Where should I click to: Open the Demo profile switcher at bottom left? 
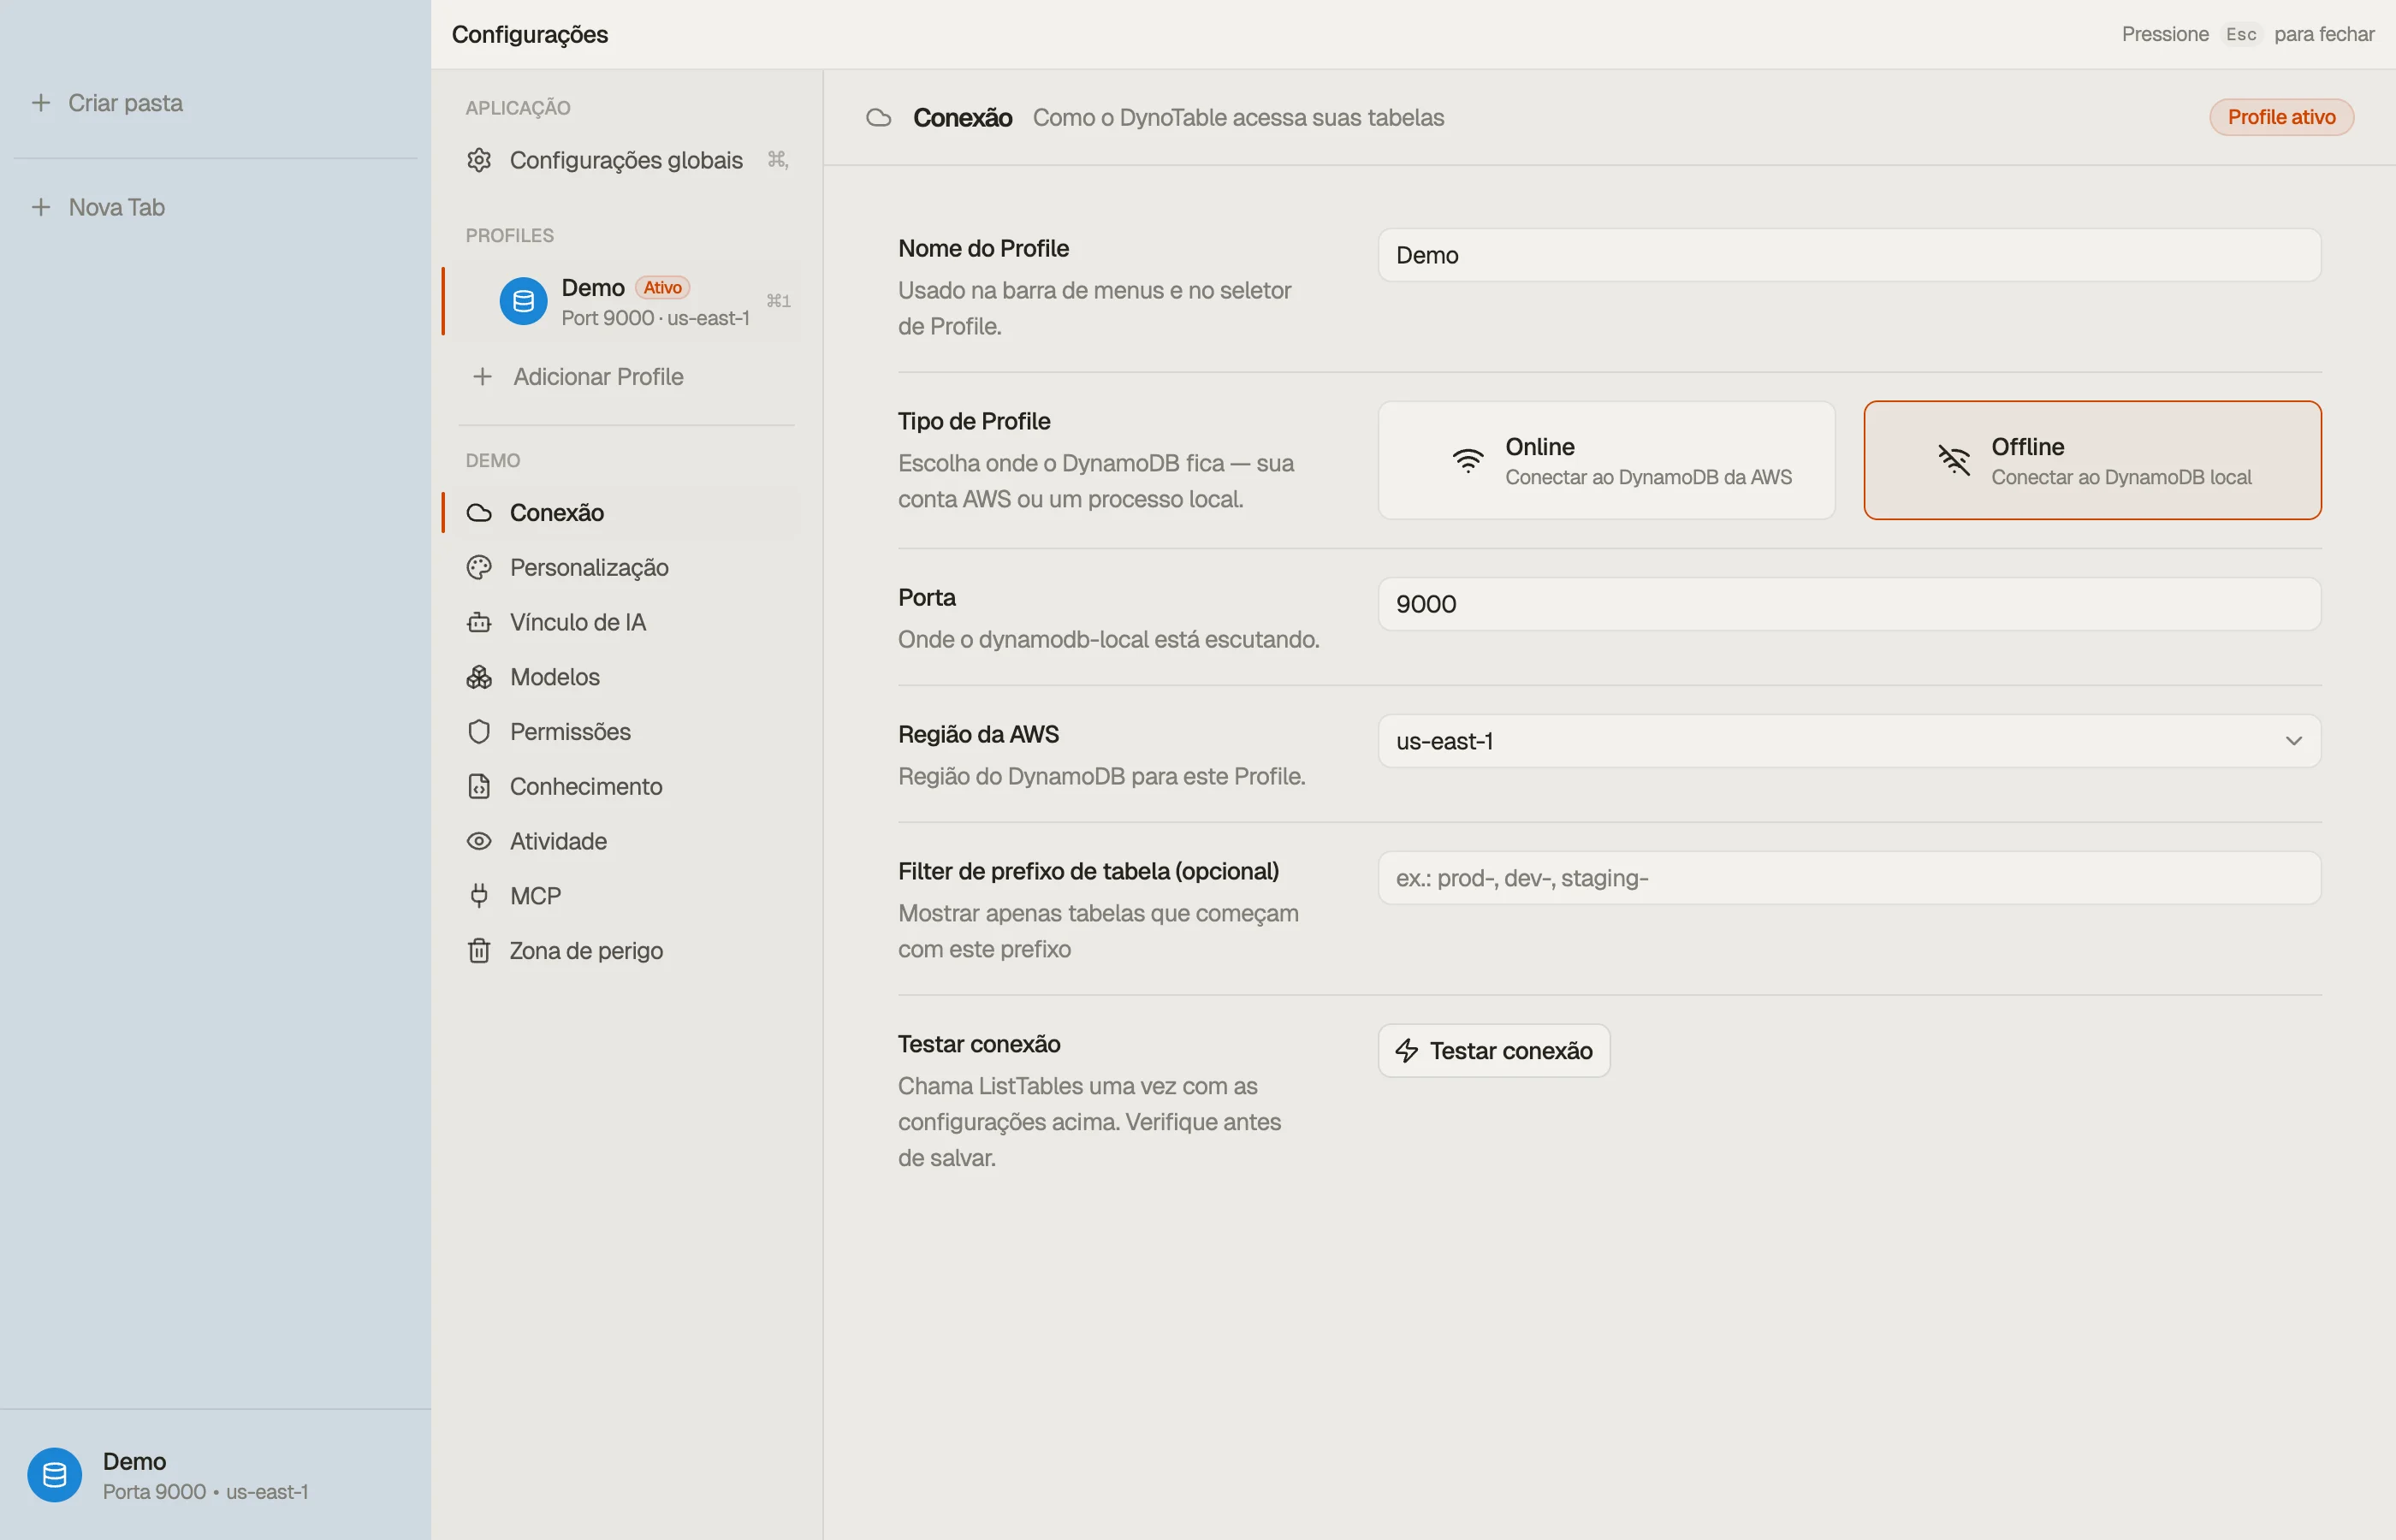point(215,1475)
